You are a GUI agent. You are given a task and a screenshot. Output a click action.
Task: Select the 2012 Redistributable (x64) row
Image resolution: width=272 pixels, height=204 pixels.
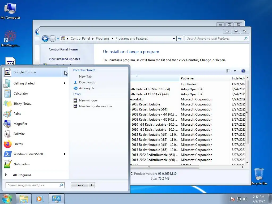(x=188, y=135)
